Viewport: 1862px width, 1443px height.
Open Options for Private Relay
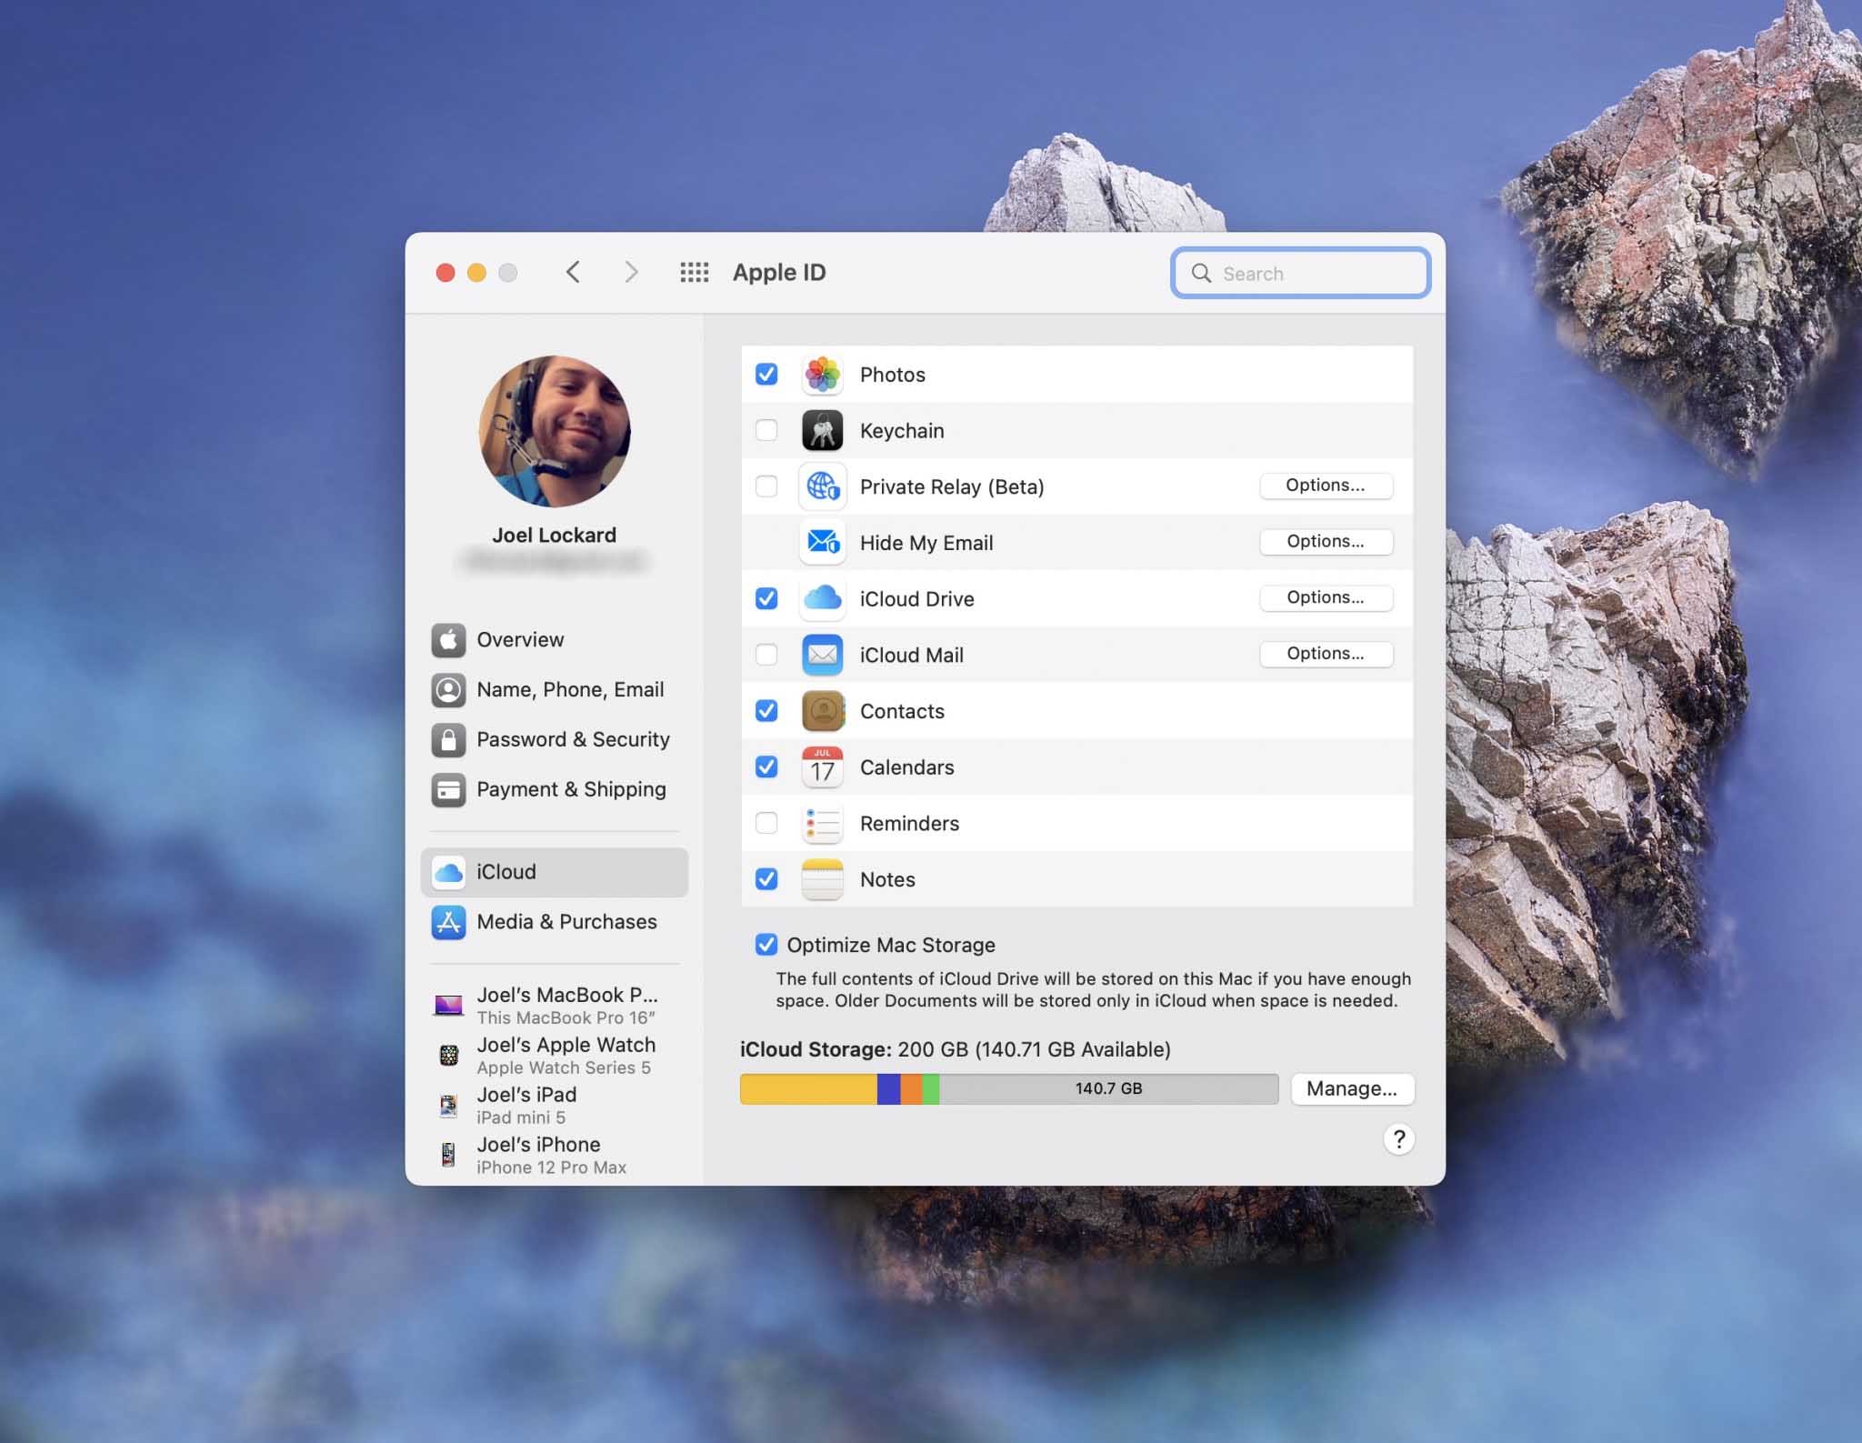coord(1326,486)
